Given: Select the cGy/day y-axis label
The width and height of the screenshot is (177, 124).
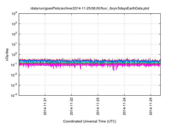Looking at the screenshot, I should point(7,55).
